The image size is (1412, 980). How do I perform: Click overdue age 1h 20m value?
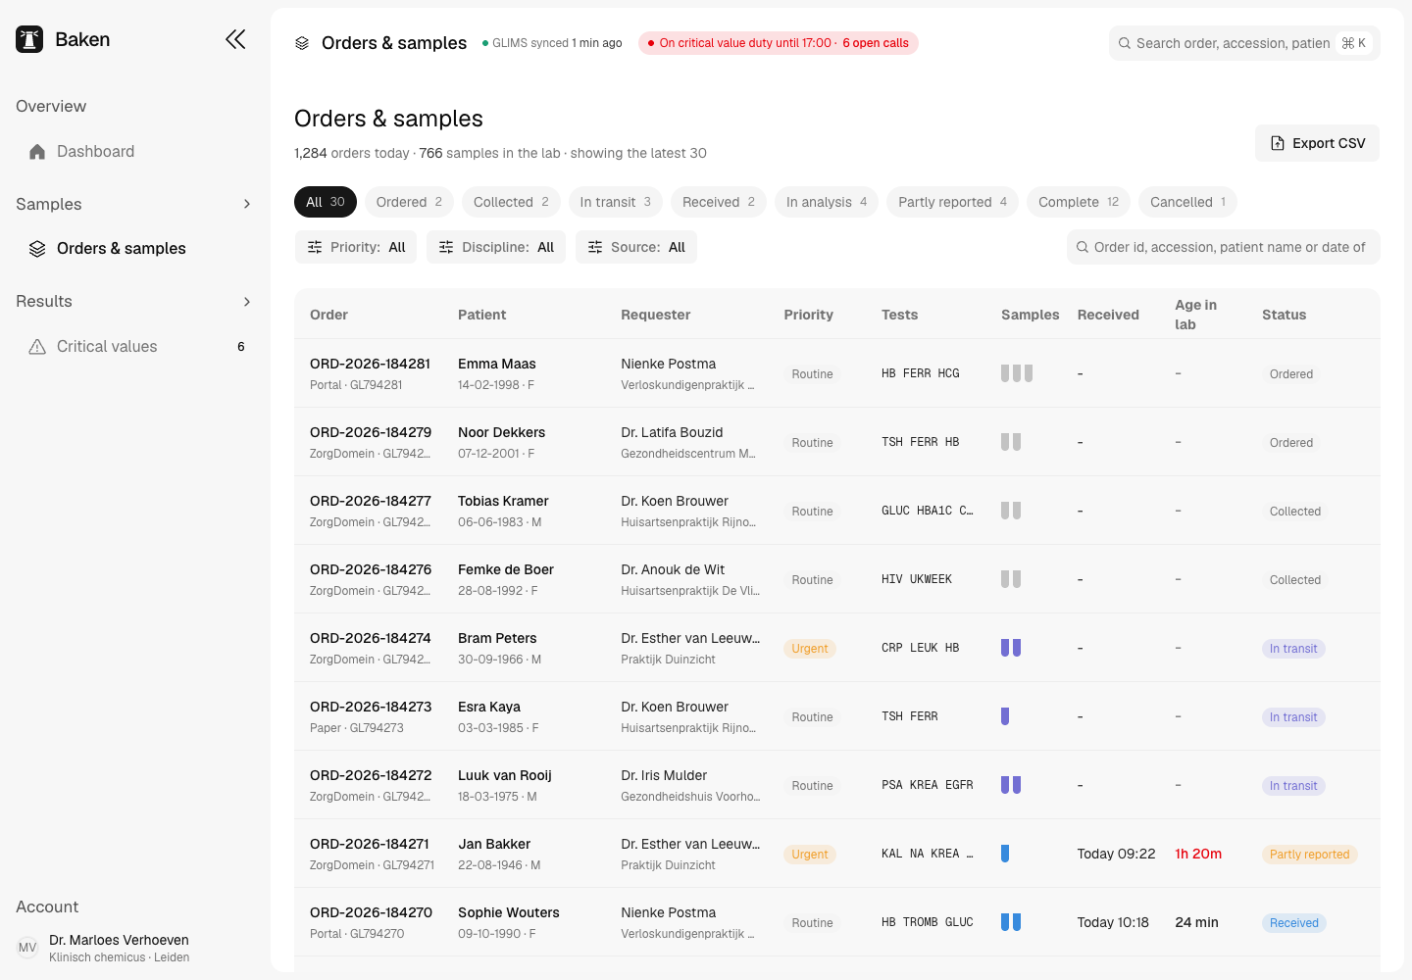1198,854
